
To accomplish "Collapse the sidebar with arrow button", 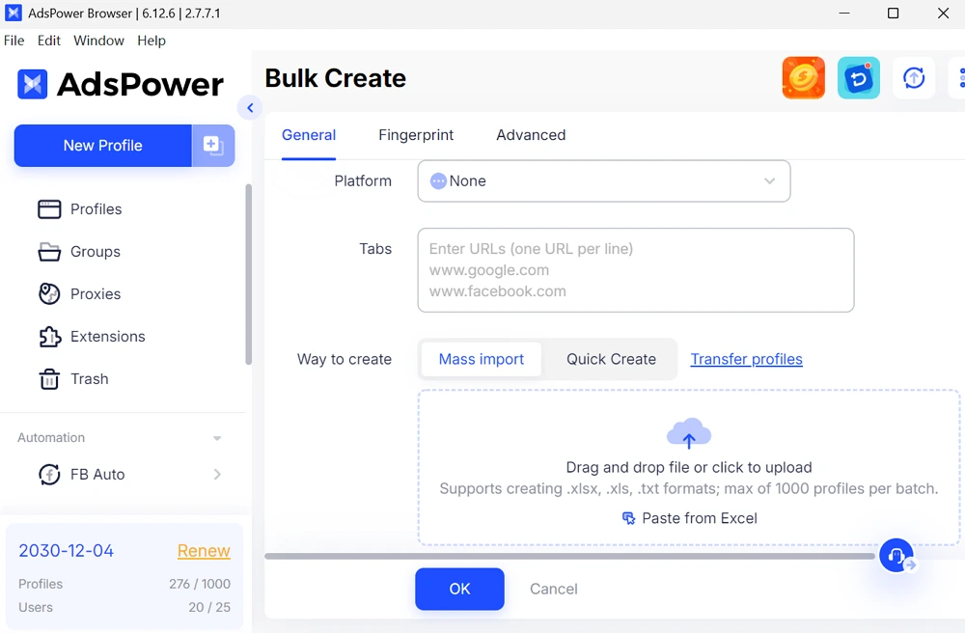I will (x=250, y=108).
